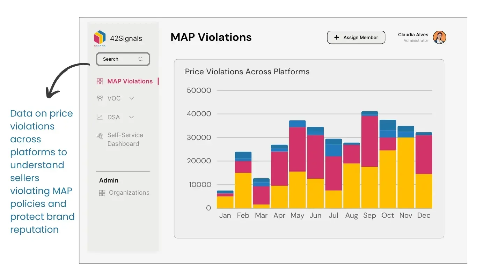Click Claudia Alves profile picture

[x=439, y=37]
